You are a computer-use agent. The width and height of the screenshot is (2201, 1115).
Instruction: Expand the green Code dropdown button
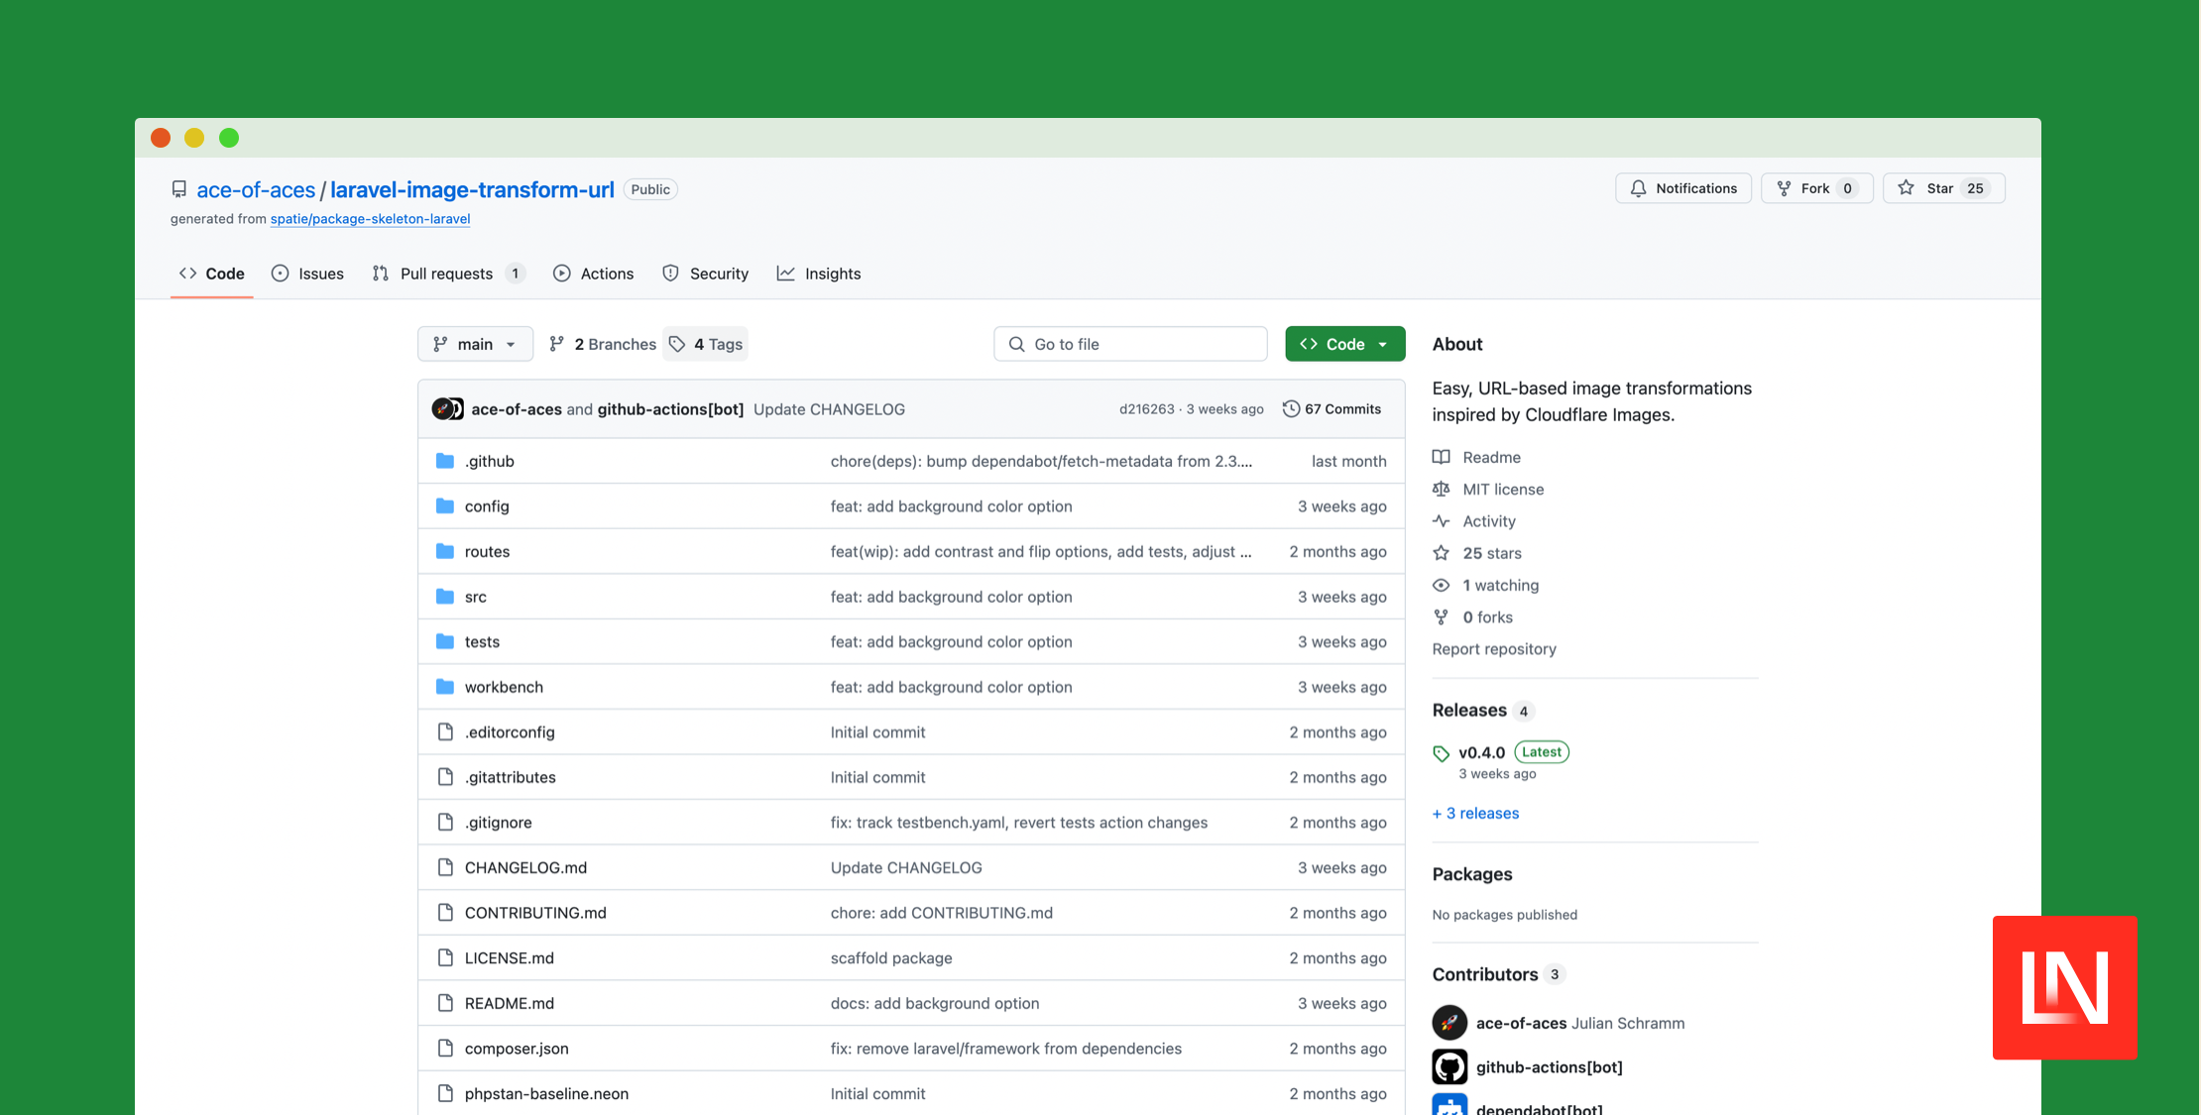tap(1344, 344)
